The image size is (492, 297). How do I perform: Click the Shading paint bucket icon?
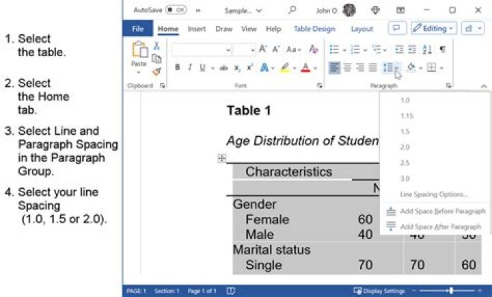(x=411, y=67)
